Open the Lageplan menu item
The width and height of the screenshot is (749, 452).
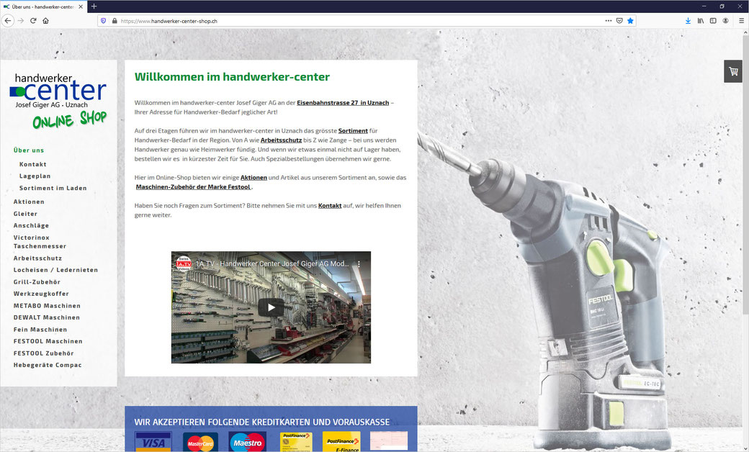pyautogui.click(x=35, y=176)
